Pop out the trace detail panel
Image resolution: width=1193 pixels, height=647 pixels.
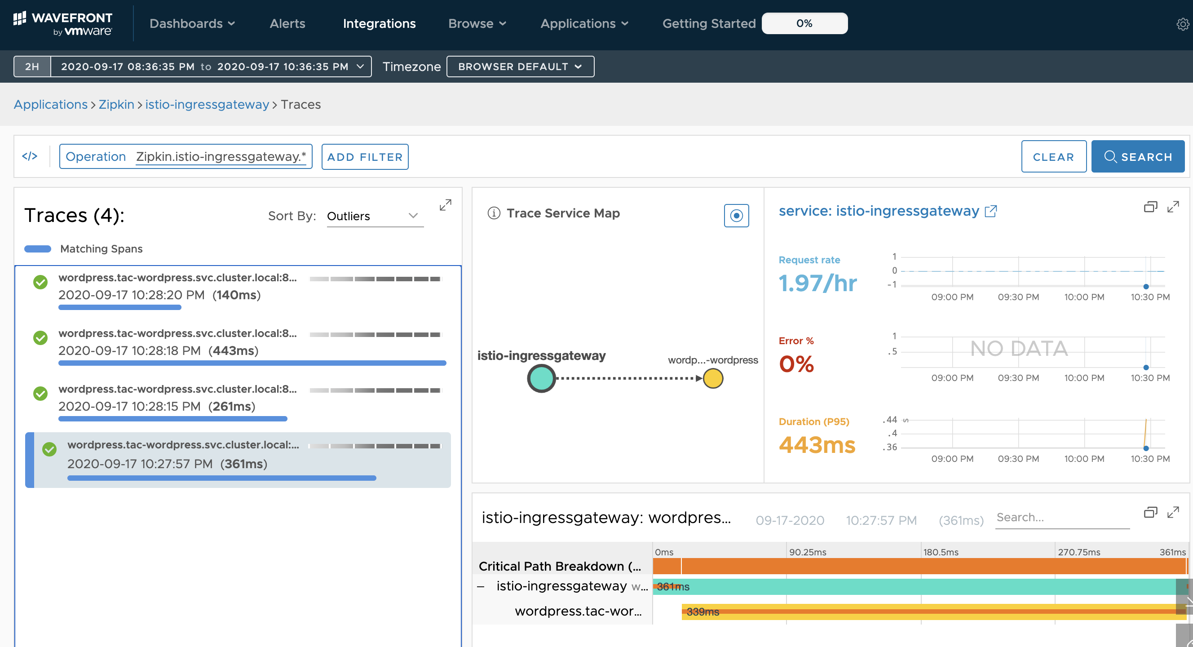(1150, 512)
